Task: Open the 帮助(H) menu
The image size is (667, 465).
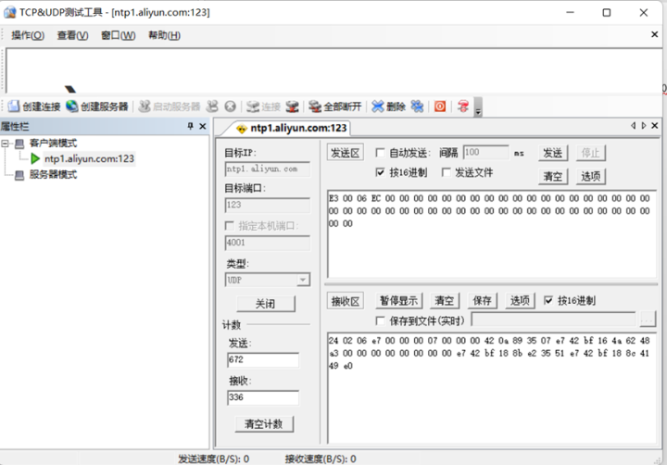Action: coord(164,35)
